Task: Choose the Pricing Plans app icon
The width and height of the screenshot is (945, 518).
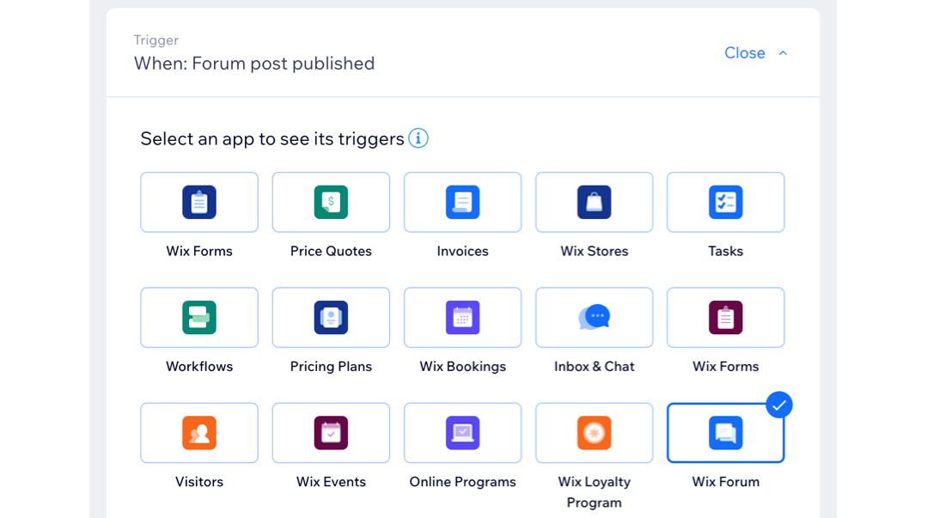Action: click(331, 318)
